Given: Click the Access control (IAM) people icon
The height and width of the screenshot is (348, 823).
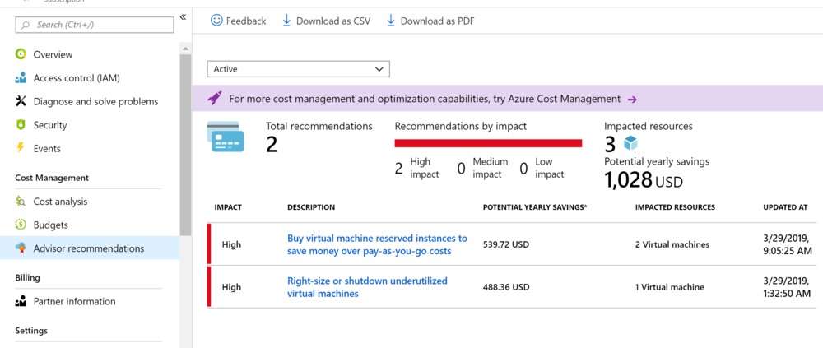Looking at the screenshot, I should [x=21, y=78].
